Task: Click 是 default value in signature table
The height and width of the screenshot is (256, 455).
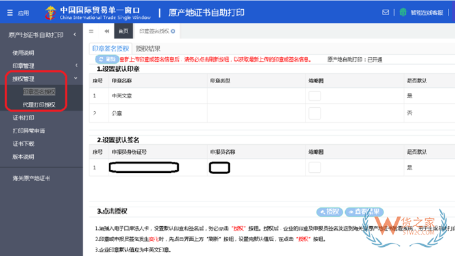Action: point(409,168)
